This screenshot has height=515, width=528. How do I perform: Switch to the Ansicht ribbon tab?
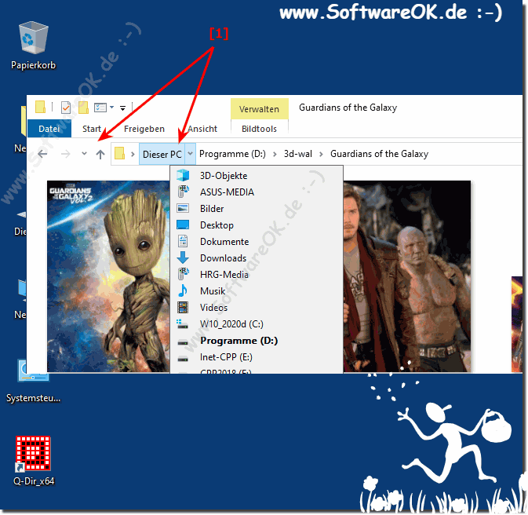click(202, 129)
